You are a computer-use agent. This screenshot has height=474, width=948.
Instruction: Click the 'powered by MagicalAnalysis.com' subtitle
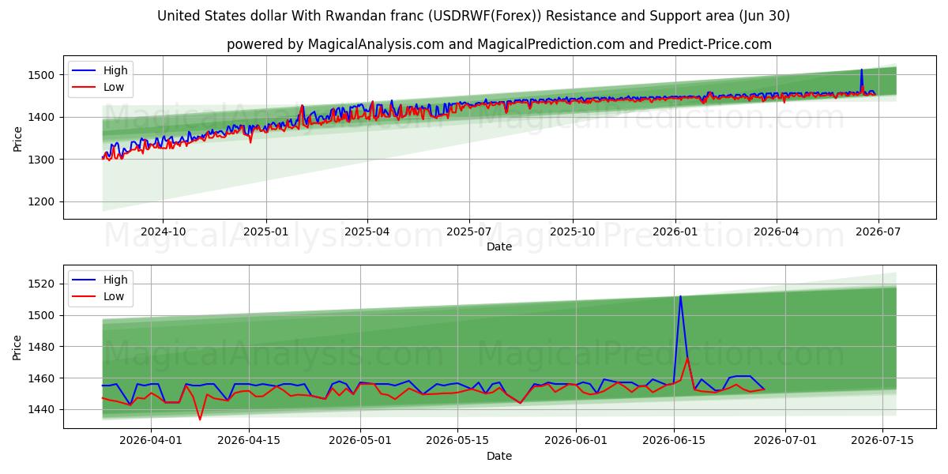[x=498, y=44]
